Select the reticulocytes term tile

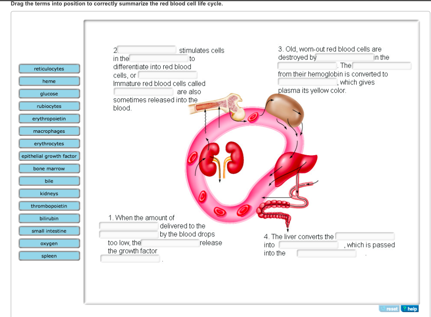coord(49,69)
